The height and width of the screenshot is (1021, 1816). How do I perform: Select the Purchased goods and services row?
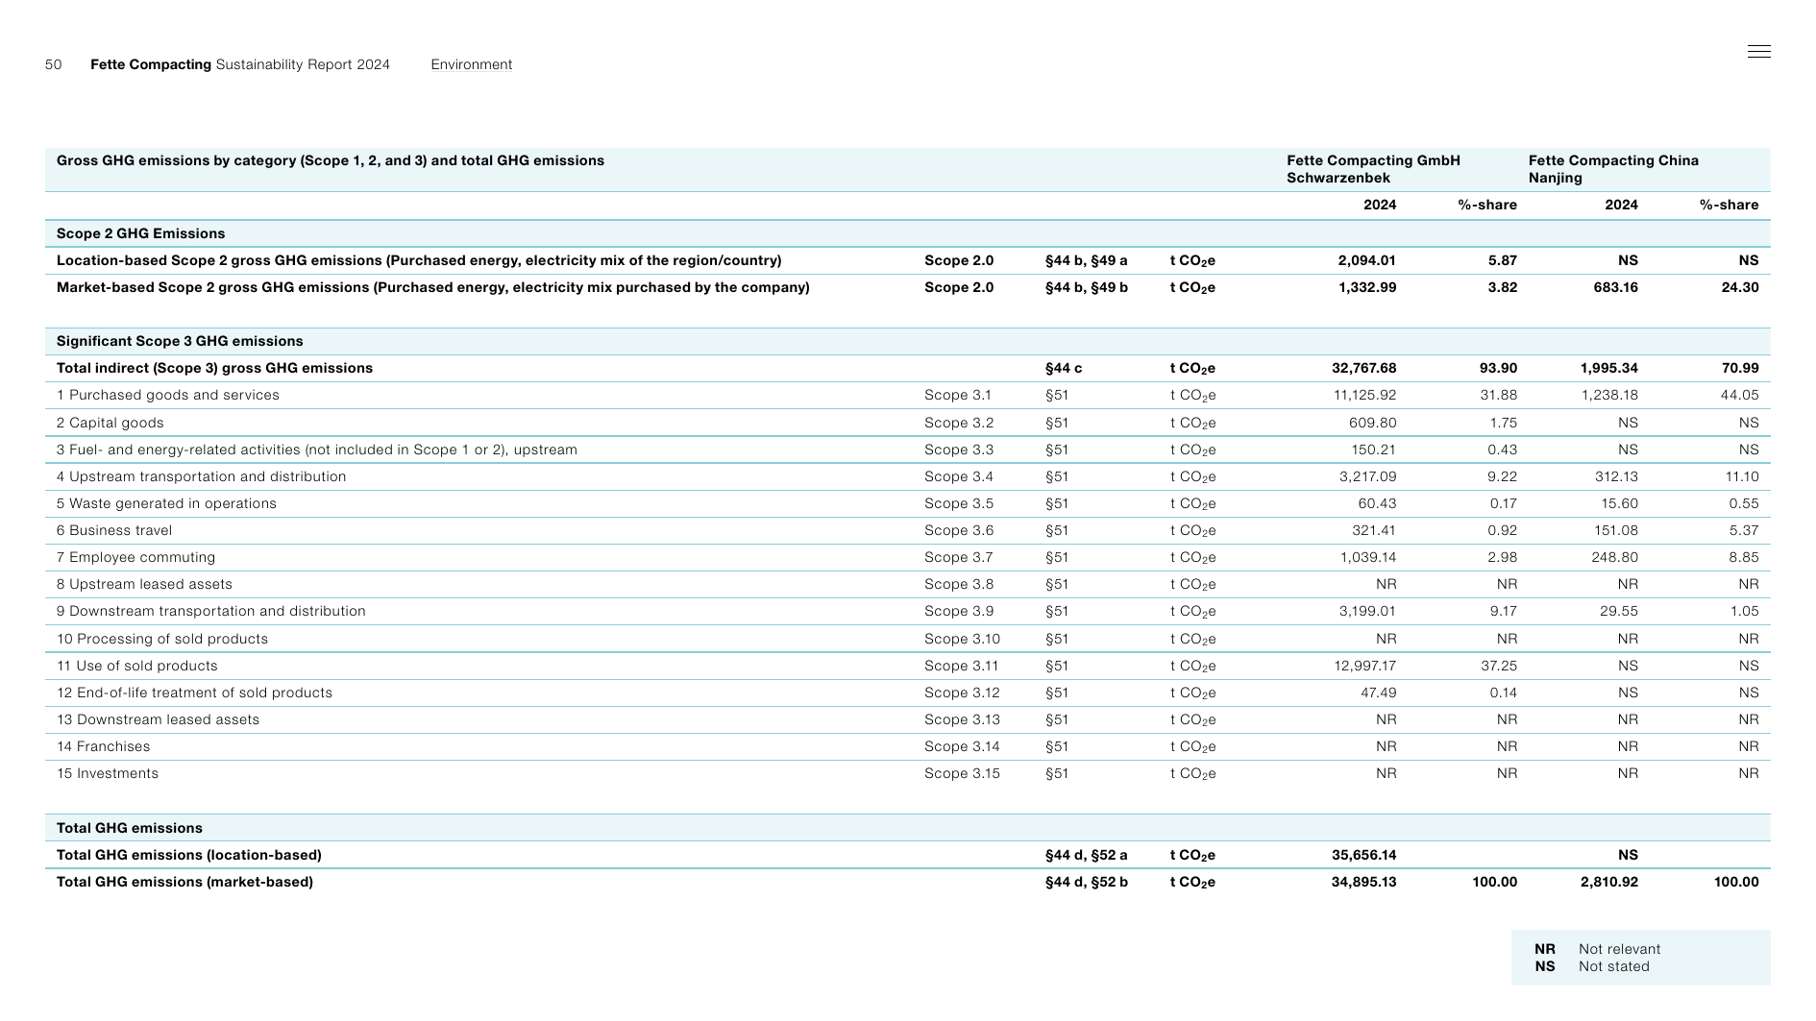(907, 395)
